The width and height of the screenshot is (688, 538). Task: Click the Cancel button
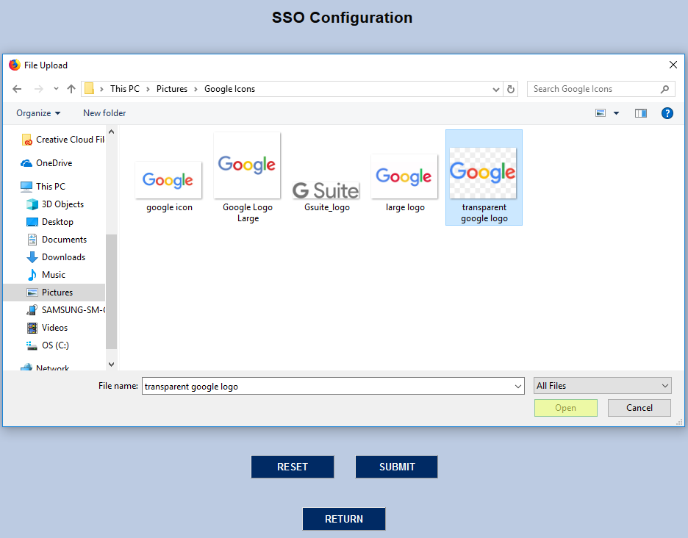click(x=639, y=407)
